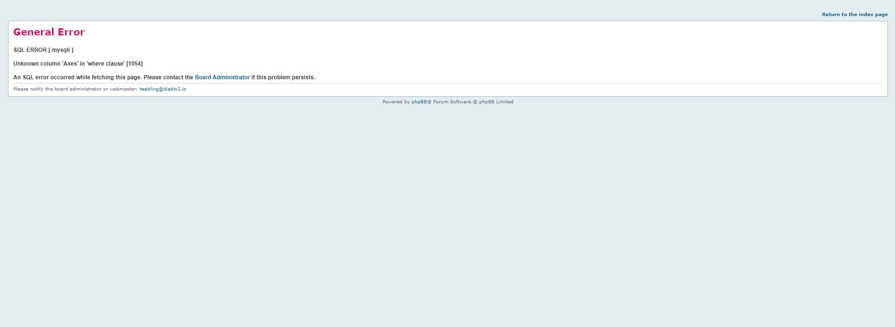Click the 'where clause' quoted text
The width and height of the screenshot is (895, 327).
click(105, 64)
